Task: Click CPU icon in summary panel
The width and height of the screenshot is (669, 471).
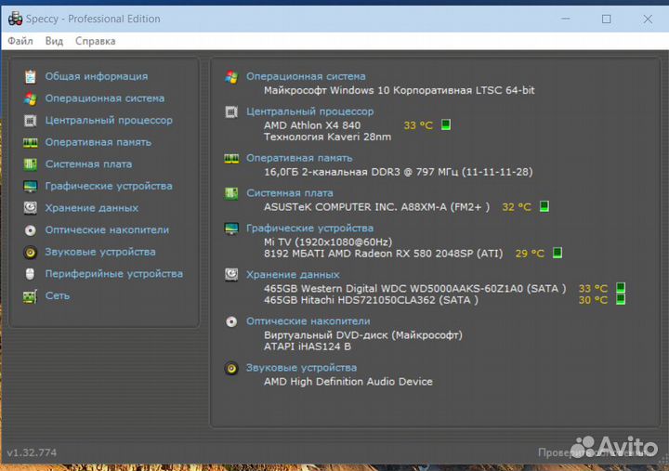Action: [x=231, y=112]
